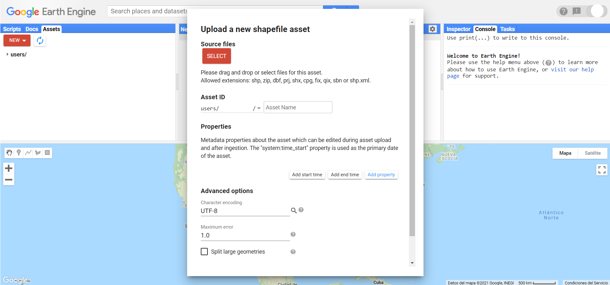Open the code editor settings gear
The height and width of the screenshot is (285, 610).
(432, 29)
